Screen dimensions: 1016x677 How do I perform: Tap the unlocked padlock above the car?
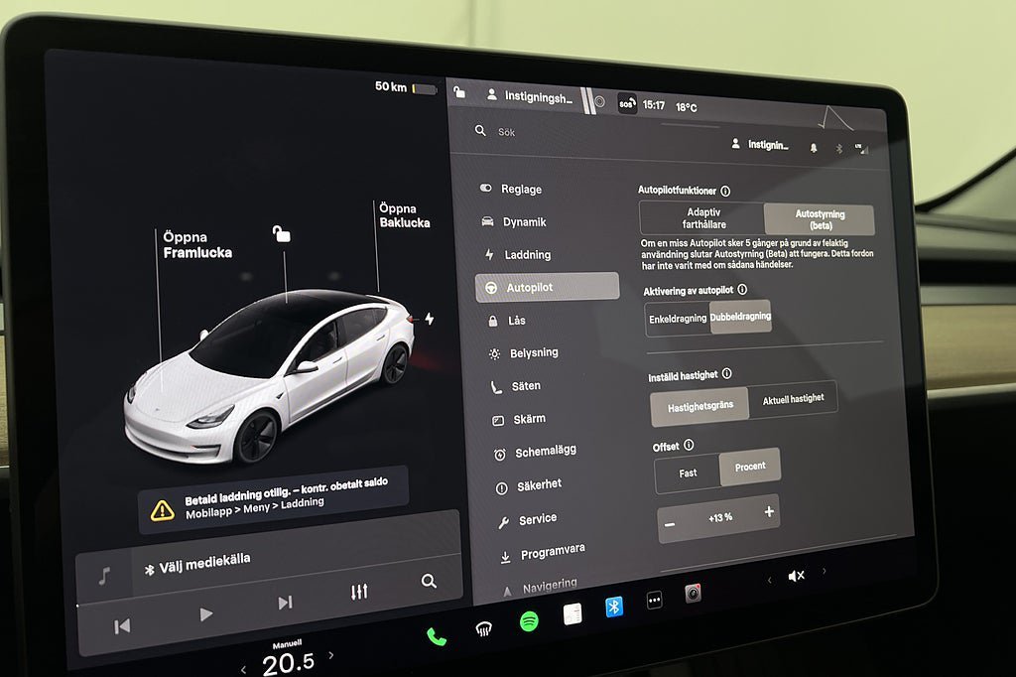point(283,234)
